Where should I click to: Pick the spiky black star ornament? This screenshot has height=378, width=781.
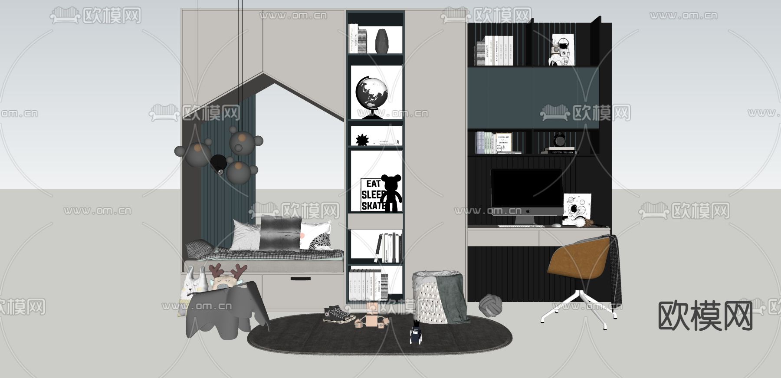(362, 139)
